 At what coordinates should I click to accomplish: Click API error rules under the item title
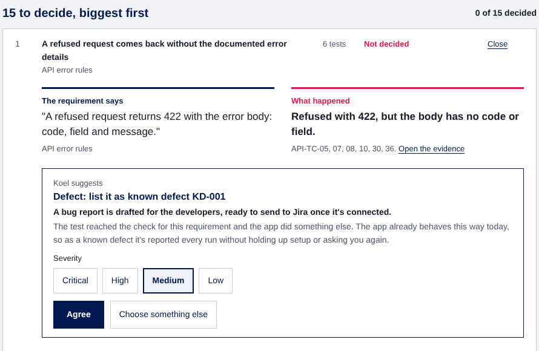point(67,70)
